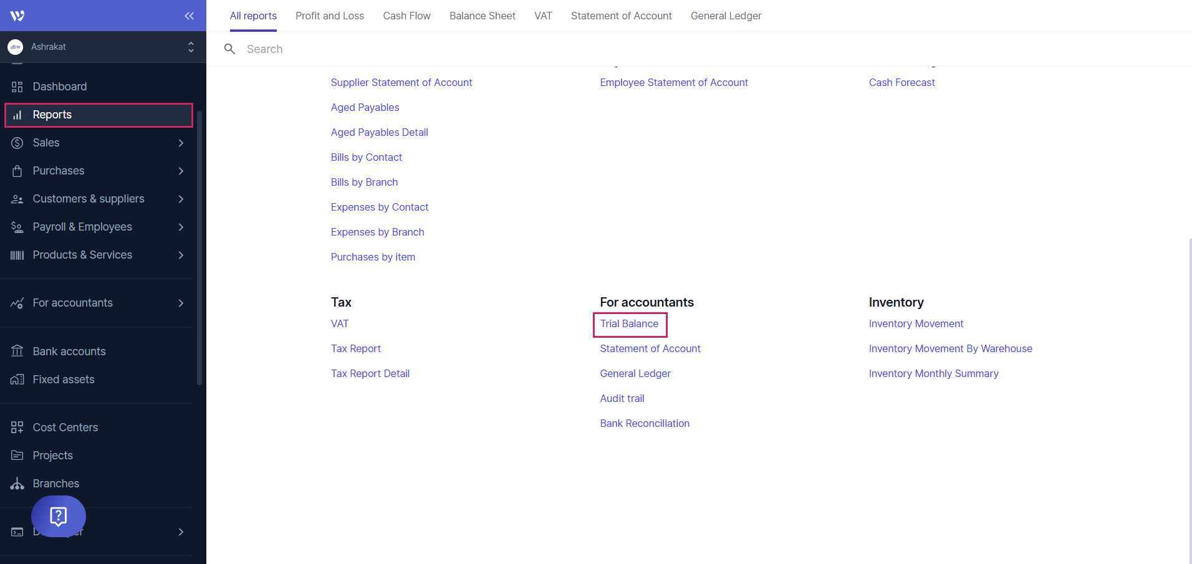
Task: Expand the Customers & suppliers menu
Action: pyautogui.click(x=180, y=199)
